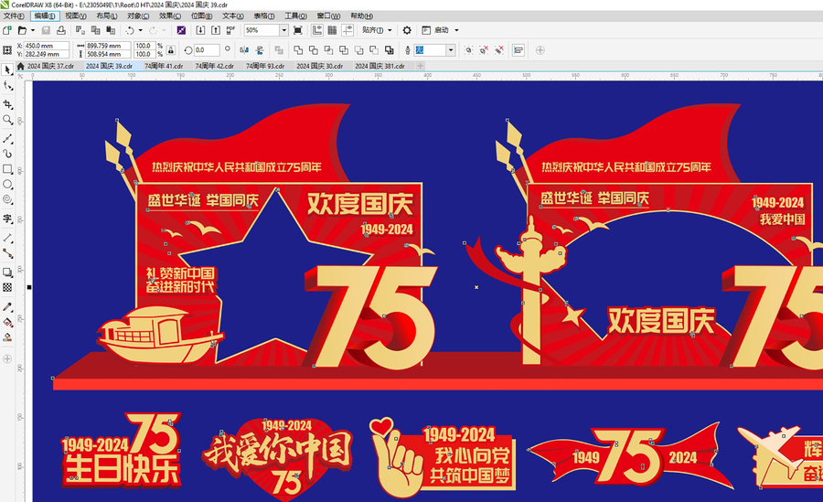Click the rotation angle field
Screen dimensions: 823x502
pyautogui.click(x=207, y=50)
